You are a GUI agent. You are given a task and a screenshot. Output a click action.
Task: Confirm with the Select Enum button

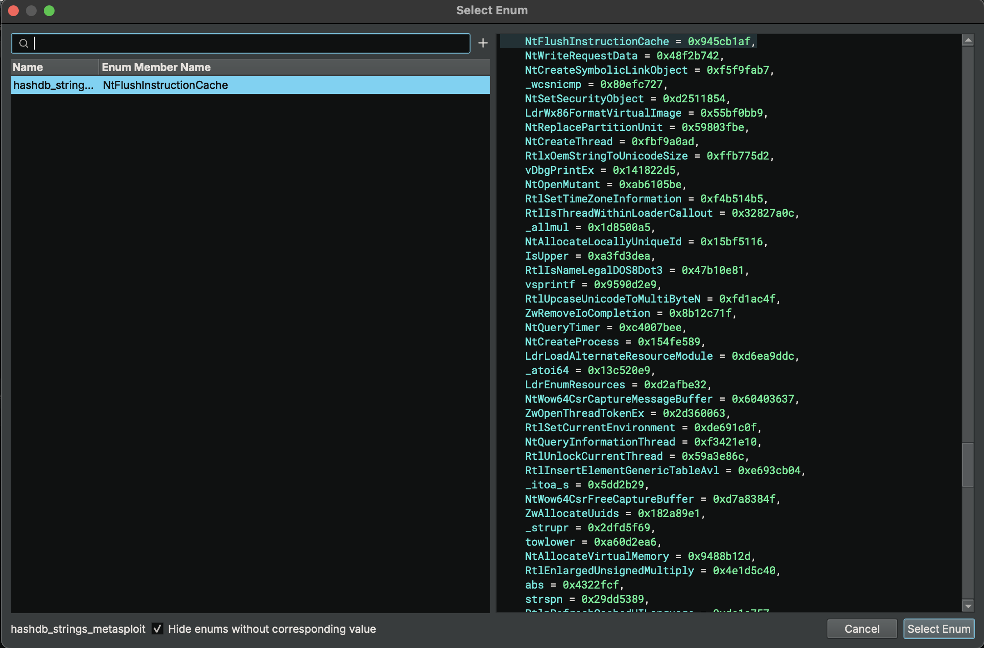pyautogui.click(x=939, y=628)
